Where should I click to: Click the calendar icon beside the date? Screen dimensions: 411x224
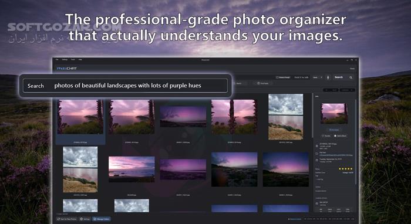coord(317,160)
